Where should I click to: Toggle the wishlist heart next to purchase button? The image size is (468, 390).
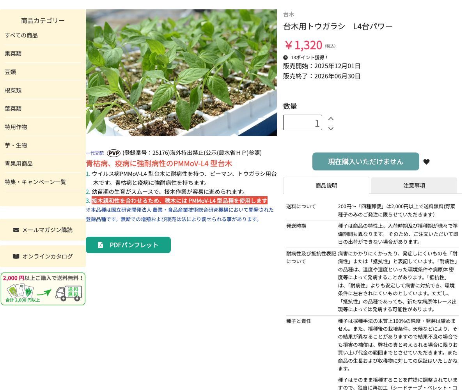pos(426,161)
